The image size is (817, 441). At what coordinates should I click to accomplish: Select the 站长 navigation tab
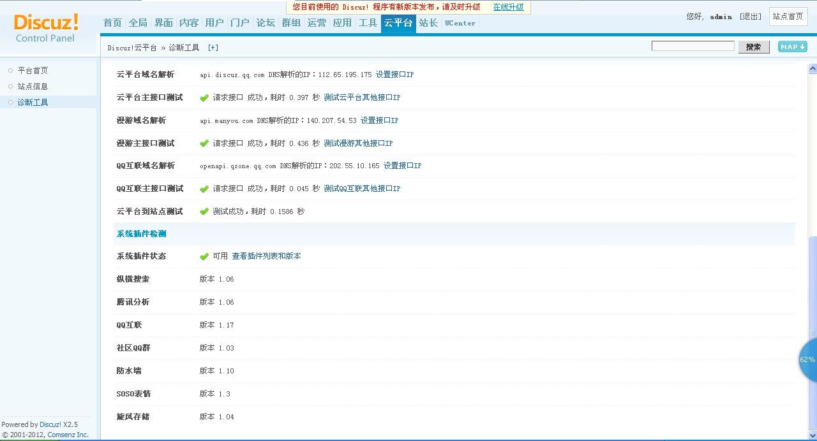428,23
